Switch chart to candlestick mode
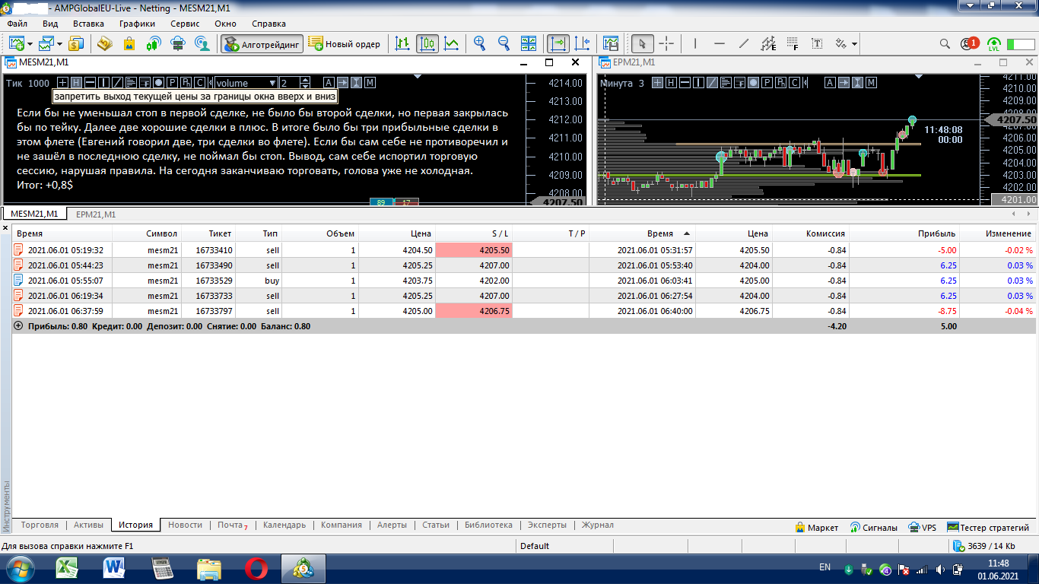Screen dimensions: 1039x584 tap(427, 43)
